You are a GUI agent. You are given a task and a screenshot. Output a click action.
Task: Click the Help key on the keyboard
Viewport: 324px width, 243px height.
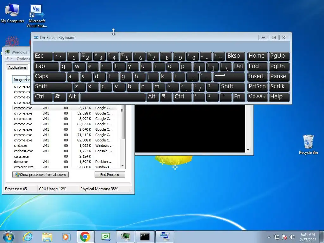(x=279, y=97)
